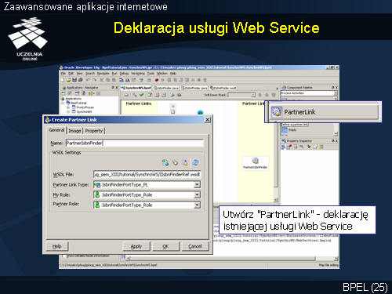
Task: Click the Cancel button
Action: [195, 246]
